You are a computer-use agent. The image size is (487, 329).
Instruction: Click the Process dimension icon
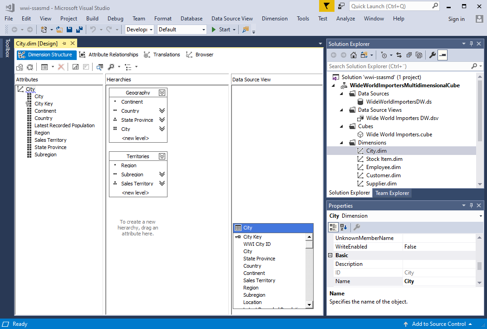(30, 67)
